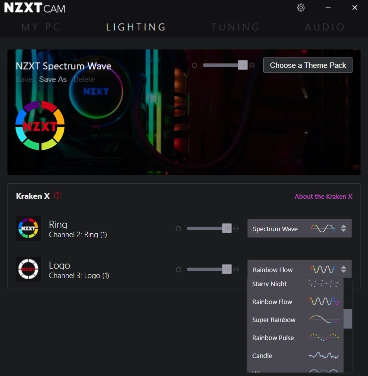The height and width of the screenshot is (376, 368).
Task: Click the theme brightness slider handle
Action: pyautogui.click(x=242, y=65)
